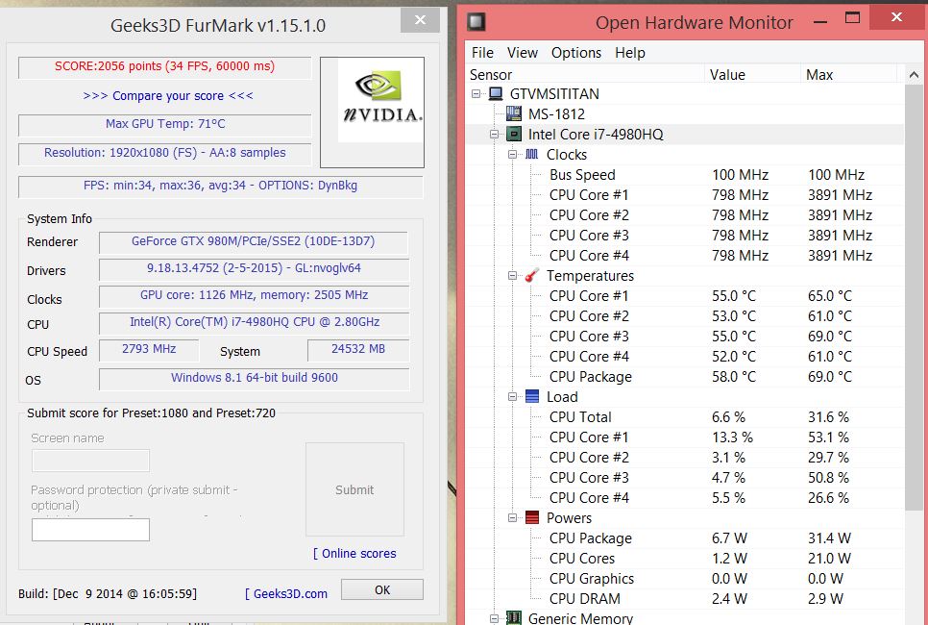928x625 pixels.
Task: Click the 58.0 °C CPU Package value
Action: pos(734,377)
